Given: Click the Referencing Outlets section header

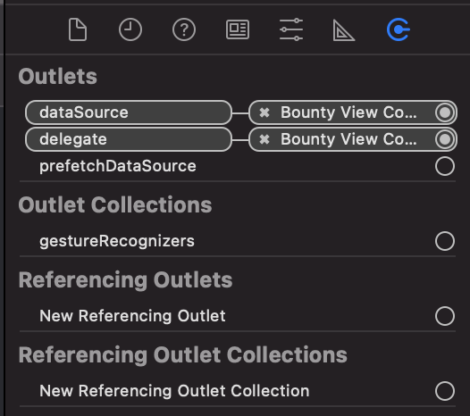Looking at the screenshot, I should pyautogui.click(x=126, y=280).
